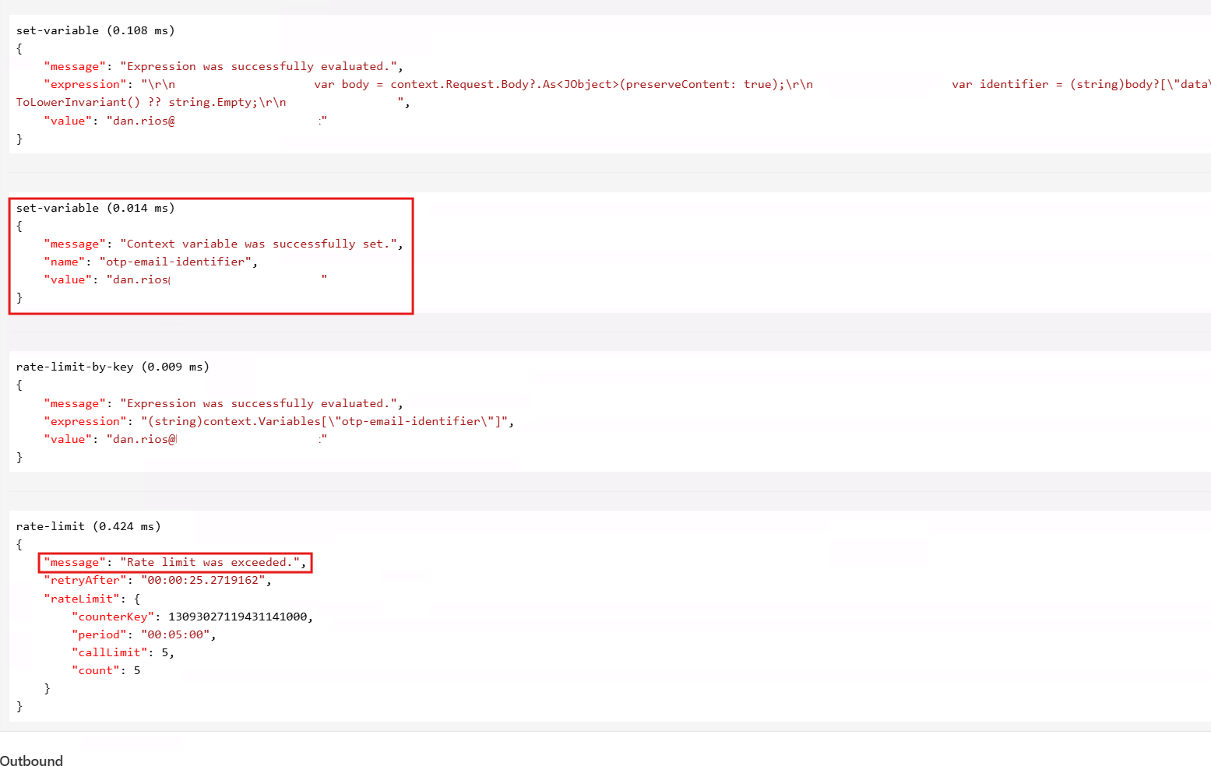1211x766 pixels.
Task: Select the Outbound section heading
Action: (31, 761)
